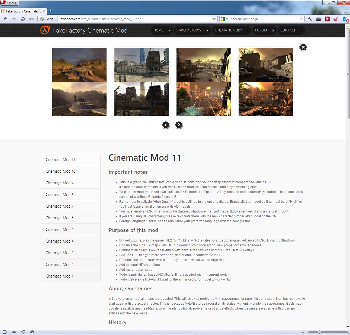
Task: Click the toolbox extension icon
Action: click(x=319, y=19)
